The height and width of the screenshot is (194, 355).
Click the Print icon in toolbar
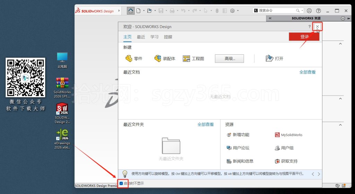pos(172,11)
